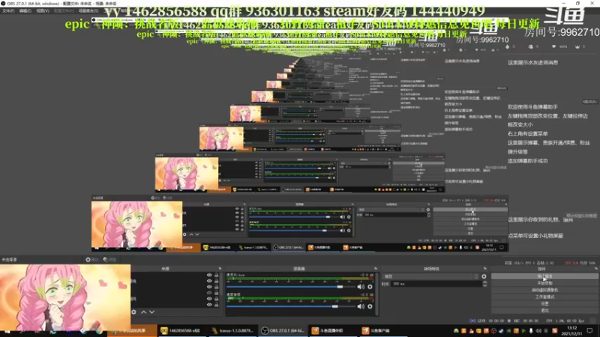Open source properties gear above preview
600x337 pixels.
pyautogui.click(x=91, y=259)
